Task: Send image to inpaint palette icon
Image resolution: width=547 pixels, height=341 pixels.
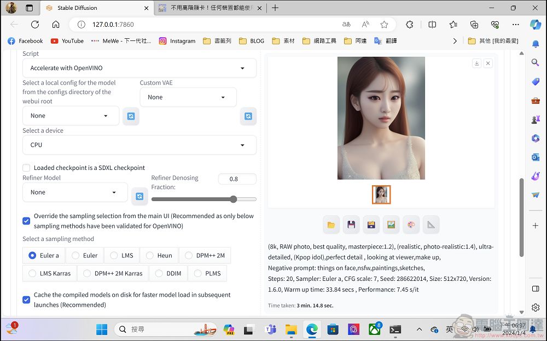Action: [x=411, y=225]
